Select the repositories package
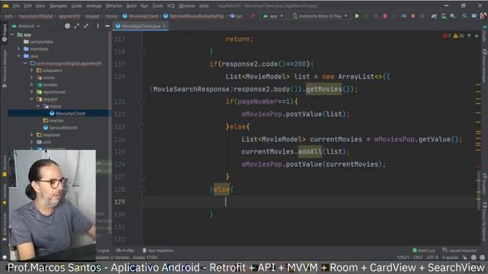Screen dimensions: 488x274 point(54,92)
